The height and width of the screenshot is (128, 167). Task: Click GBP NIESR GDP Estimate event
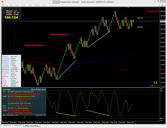coord(21,103)
